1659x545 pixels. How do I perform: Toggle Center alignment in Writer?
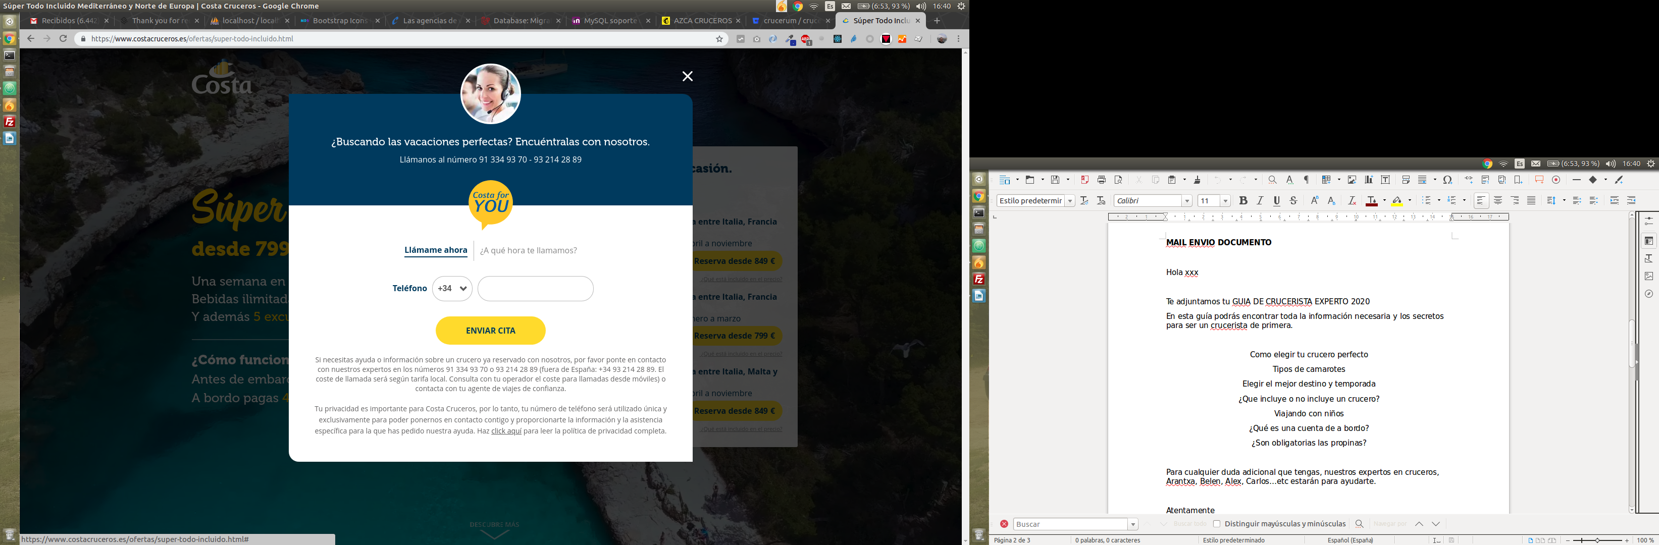(1498, 201)
